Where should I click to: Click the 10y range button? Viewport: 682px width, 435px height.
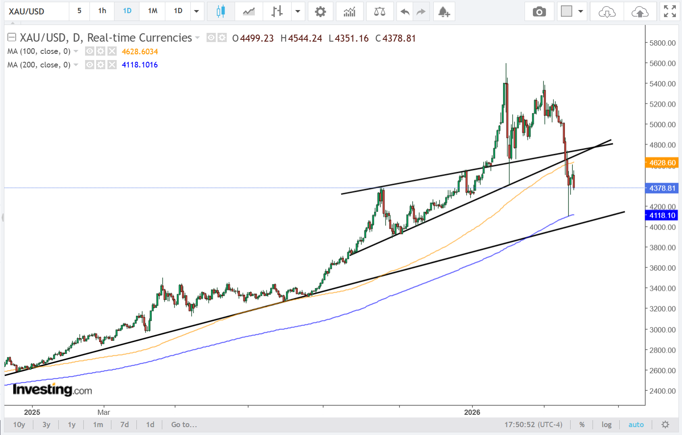pyautogui.click(x=19, y=424)
